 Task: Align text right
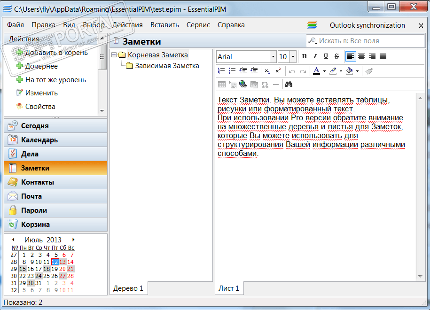tap(372, 56)
